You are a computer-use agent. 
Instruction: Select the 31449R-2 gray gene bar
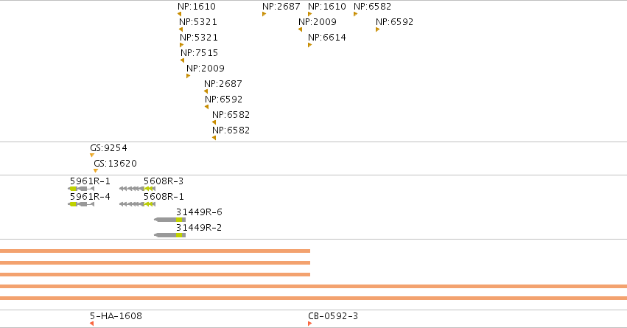coord(170,235)
